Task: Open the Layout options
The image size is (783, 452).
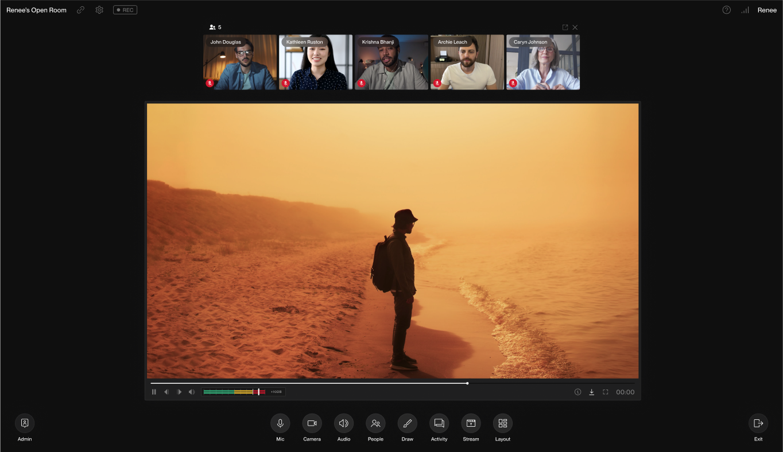Action: [x=503, y=423]
